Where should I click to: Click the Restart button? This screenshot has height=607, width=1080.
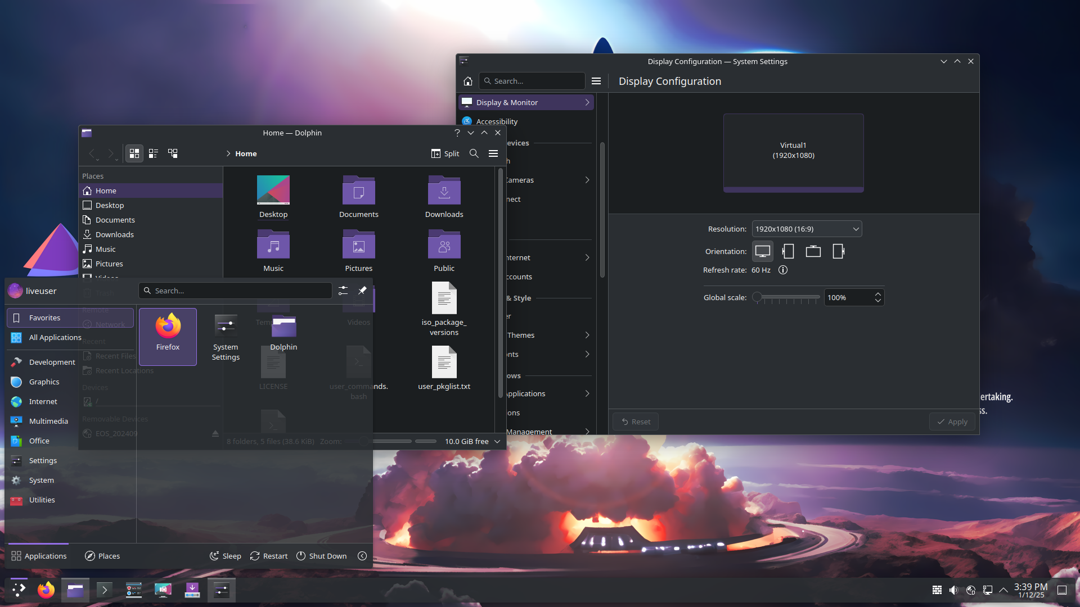269,556
